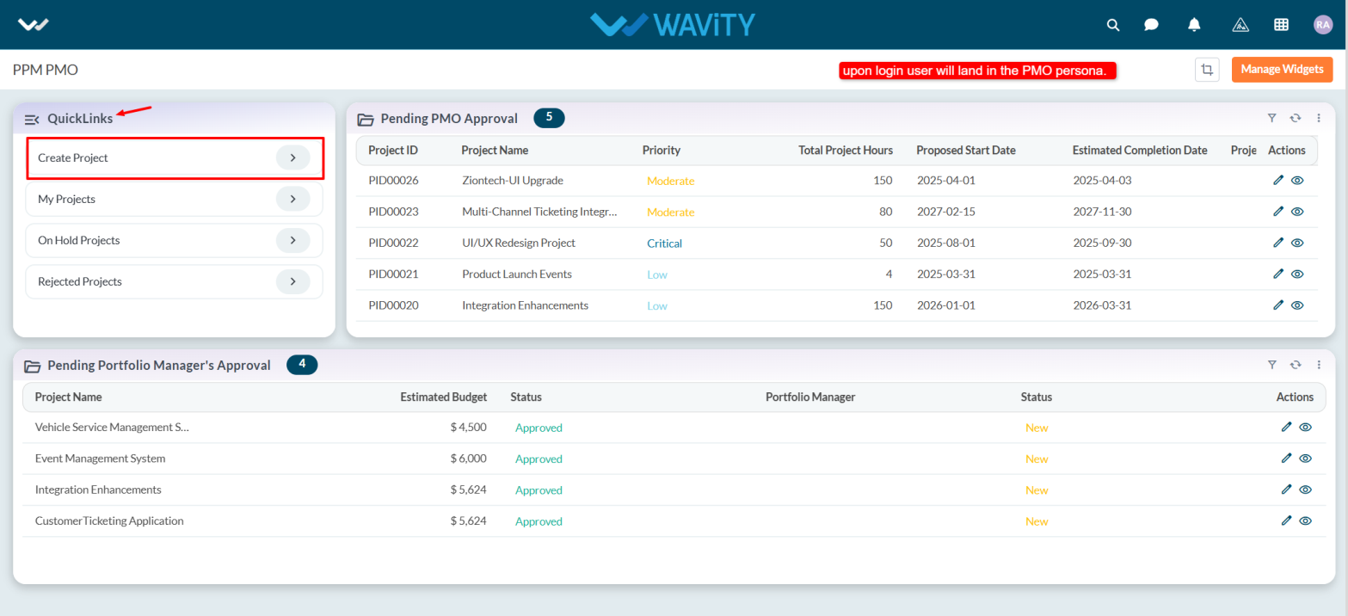Screen dimensions: 1348x616
Task: Sort by Estimated Completion Date column header
Action: coord(1140,150)
